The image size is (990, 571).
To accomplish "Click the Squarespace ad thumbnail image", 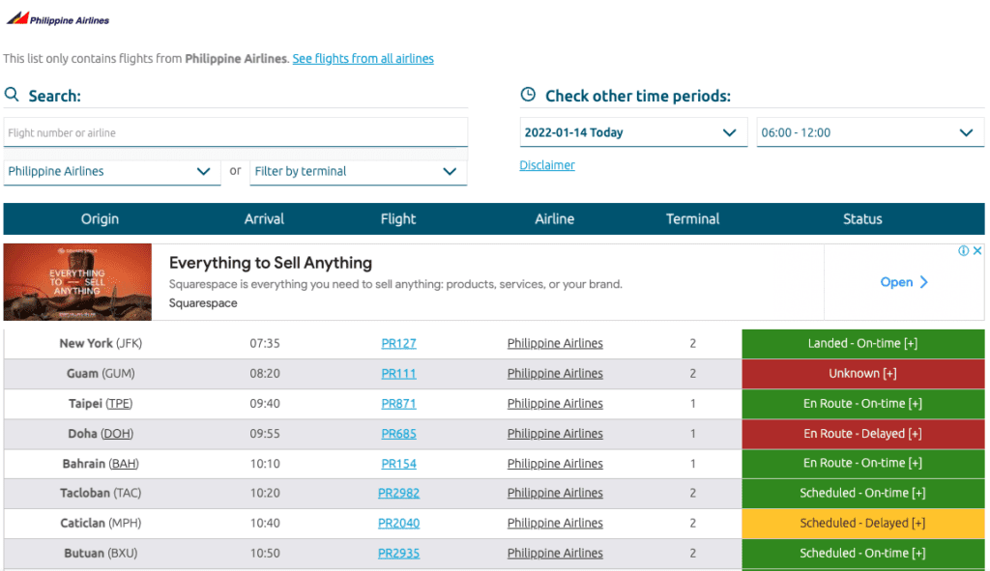I will click(x=77, y=282).
